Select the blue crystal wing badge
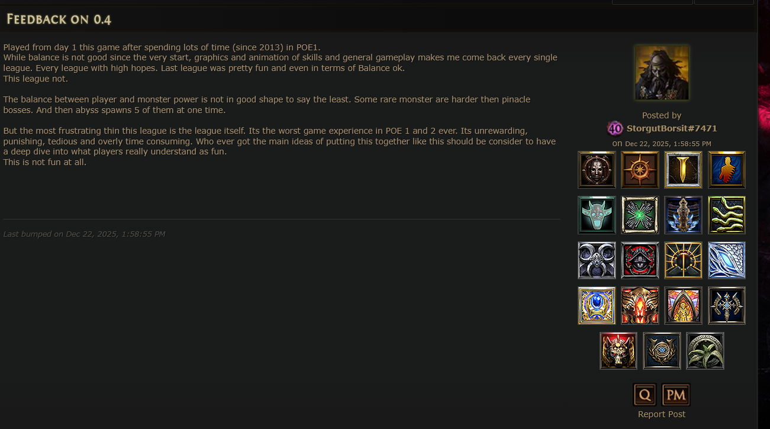 [x=727, y=260]
